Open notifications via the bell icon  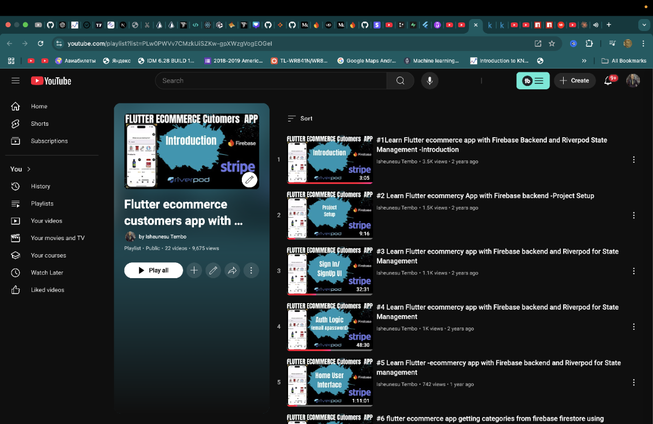click(608, 81)
